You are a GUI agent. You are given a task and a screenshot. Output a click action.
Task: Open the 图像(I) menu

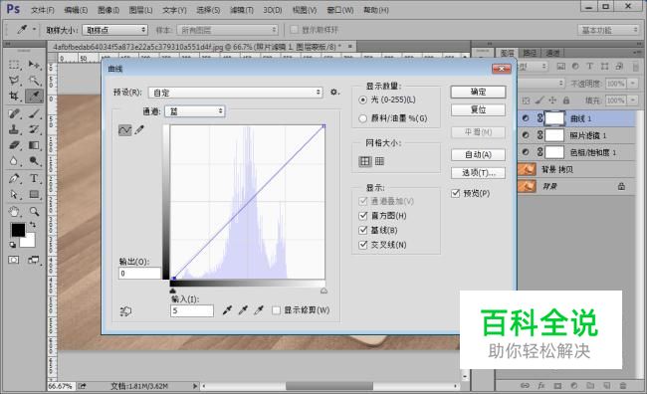(108, 10)
